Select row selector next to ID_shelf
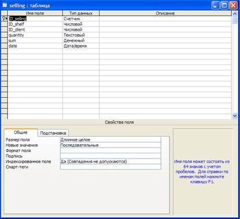 4,24
